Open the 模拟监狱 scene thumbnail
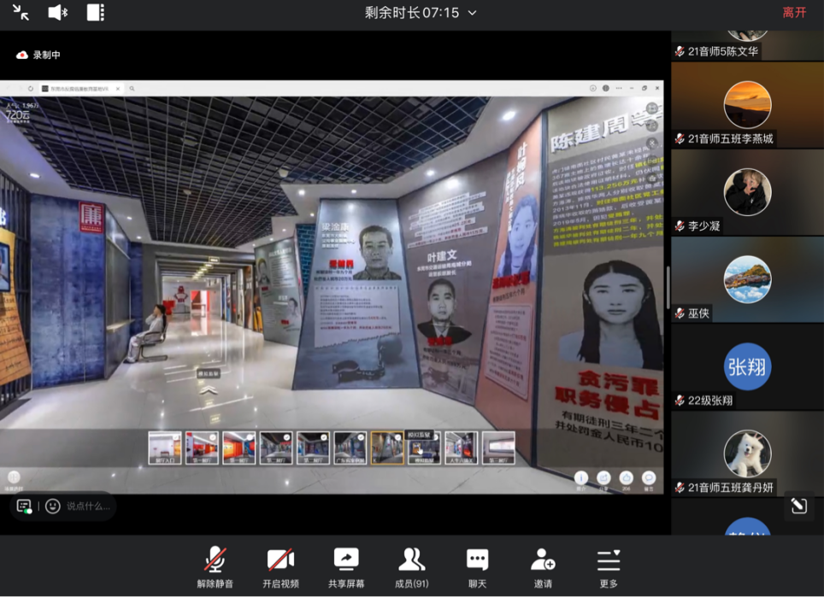 click(424, 448)
